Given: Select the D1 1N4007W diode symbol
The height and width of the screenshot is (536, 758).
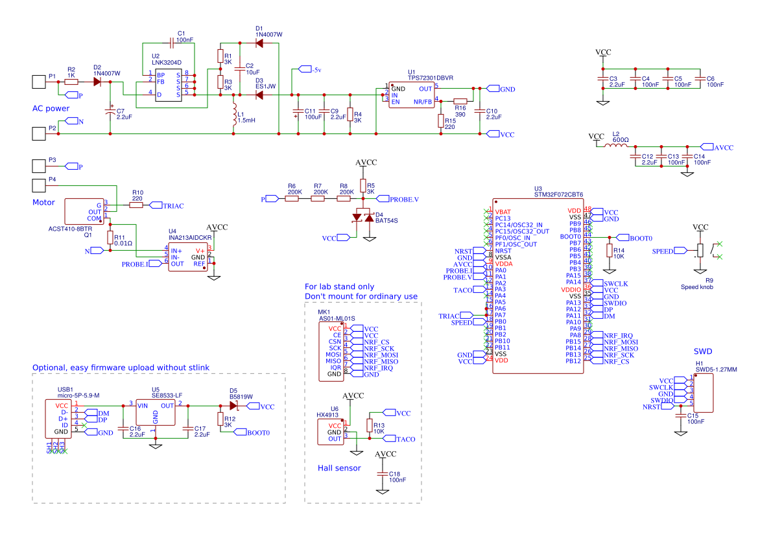Looking at the screenshot, I should (259, 43).
